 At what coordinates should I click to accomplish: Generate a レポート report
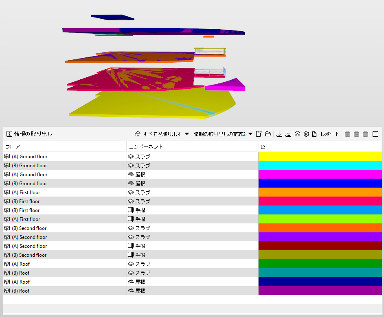325,134
